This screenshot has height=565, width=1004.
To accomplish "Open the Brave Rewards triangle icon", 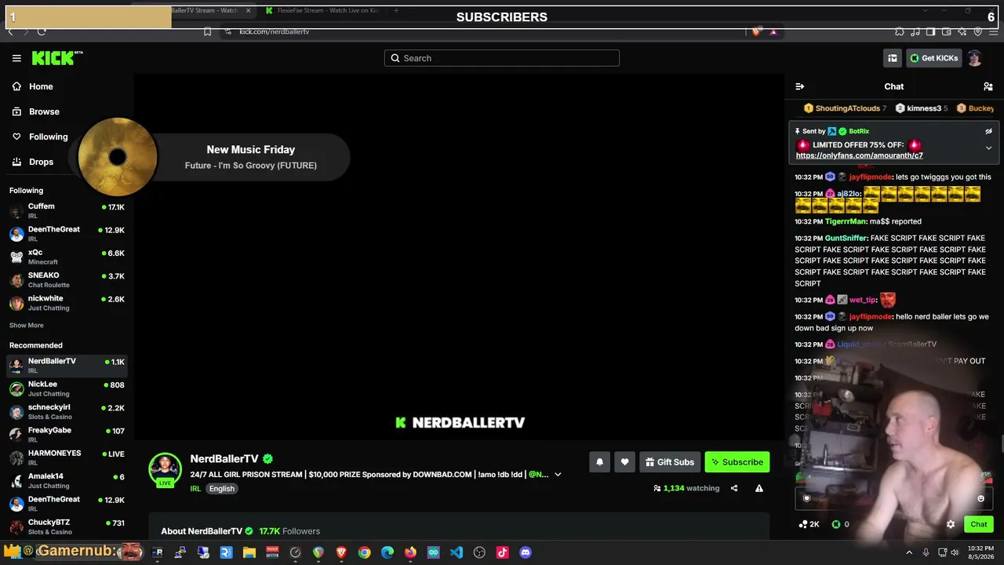I will 773,31.
